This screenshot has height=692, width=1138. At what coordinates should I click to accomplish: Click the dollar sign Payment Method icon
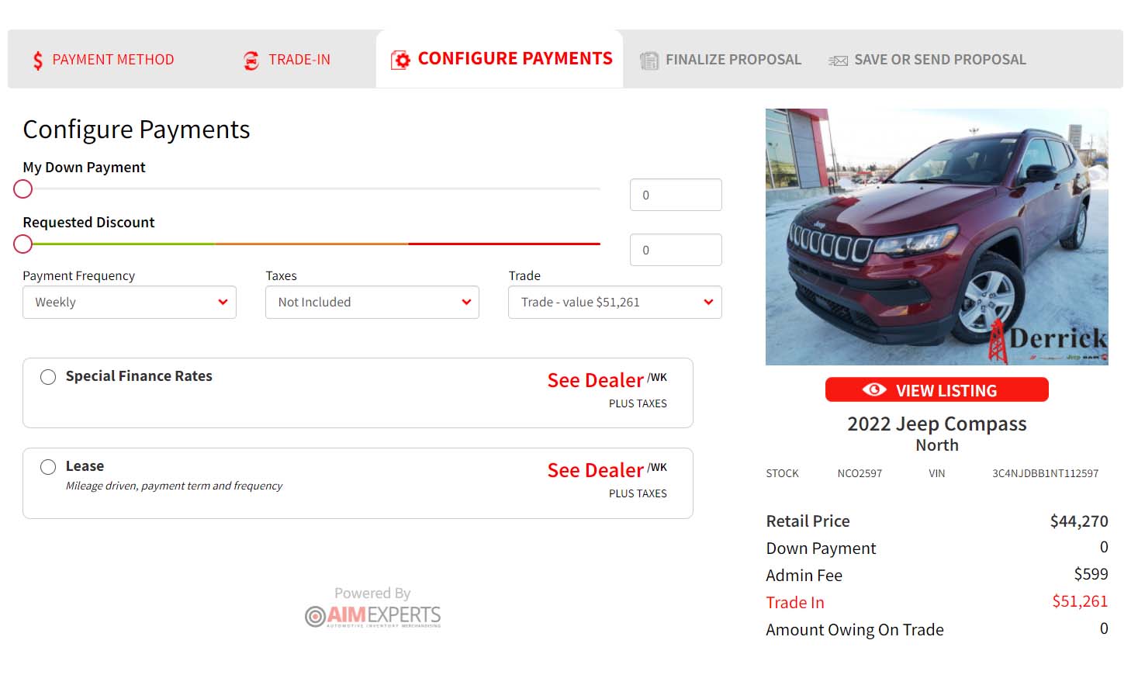37,61
